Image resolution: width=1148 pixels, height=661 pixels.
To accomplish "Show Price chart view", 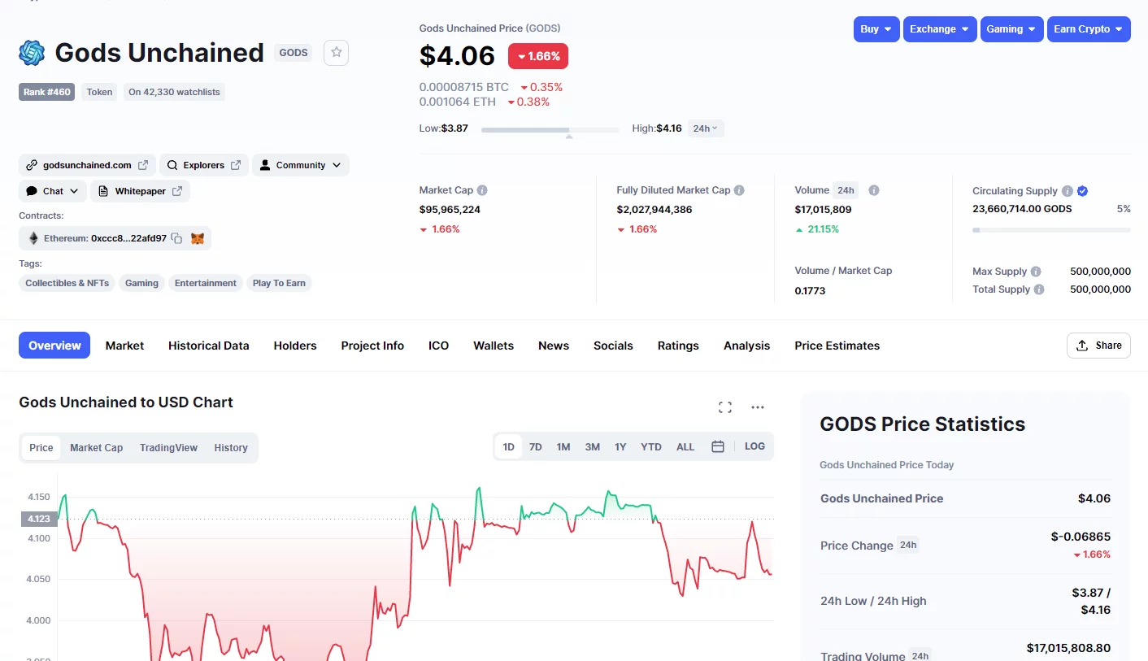I will (x=41, y=448).
